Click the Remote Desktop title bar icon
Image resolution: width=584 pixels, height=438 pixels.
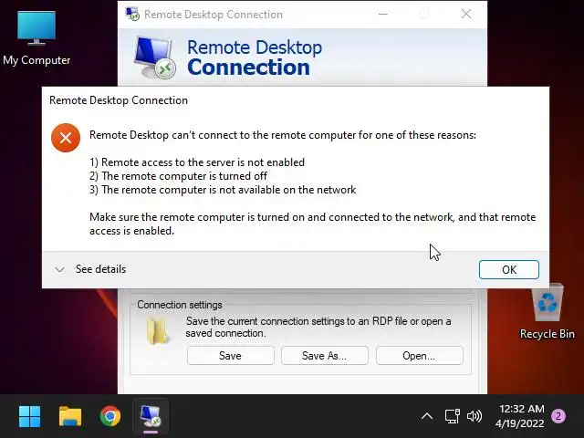pyautogui.click(x=132, y=15)
